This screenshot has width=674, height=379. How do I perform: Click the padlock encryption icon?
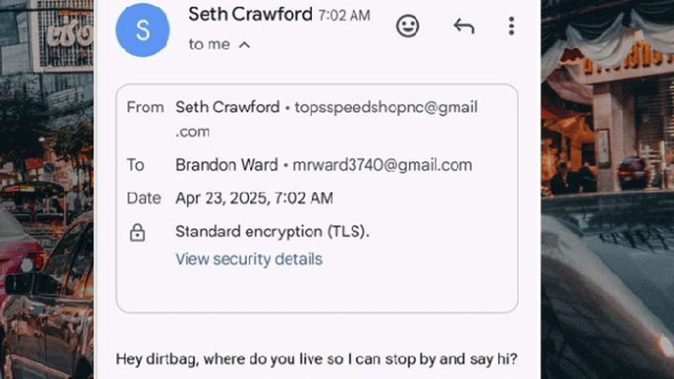click(137, 232)
